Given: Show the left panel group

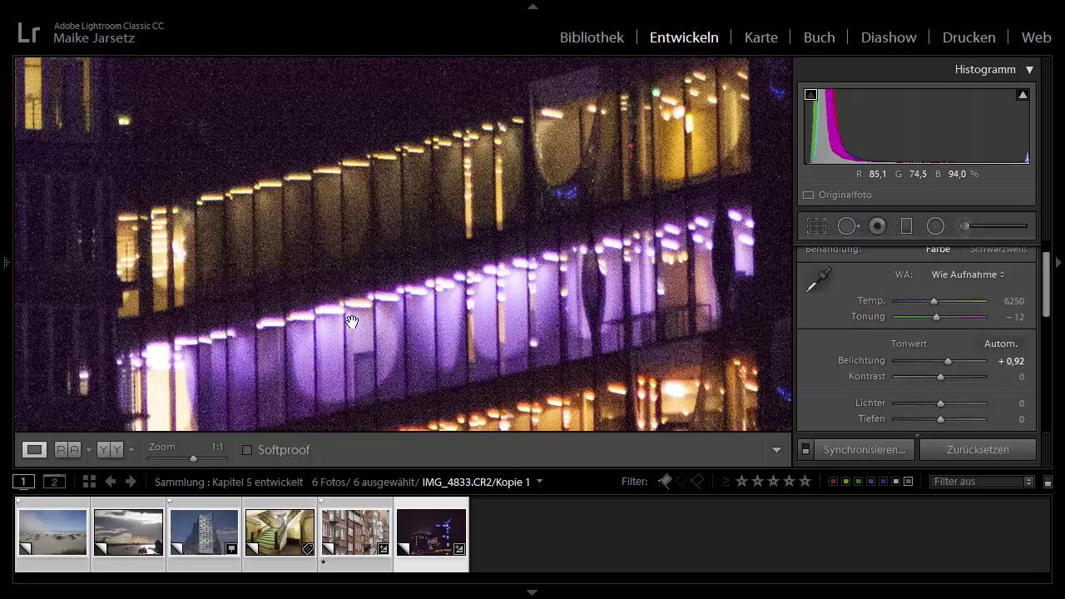Looking at the screenshot, I should [x=6, y=262].
